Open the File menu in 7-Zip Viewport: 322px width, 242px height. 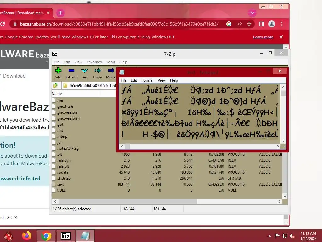(57, 62)
